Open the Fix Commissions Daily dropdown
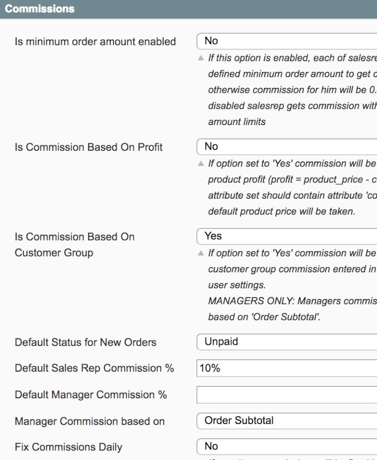Image resolution: width=377 pixels, height=460 pixels. click(286, 446)
